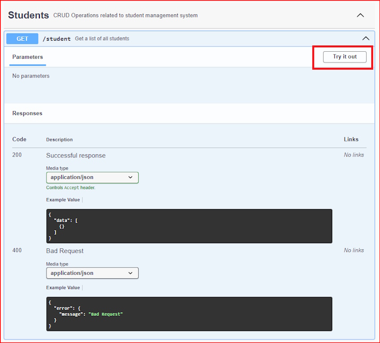The width and height of the screenshot is (380, 343).
Task: Switch to the Parameters tab
Action: click(28, 57)
